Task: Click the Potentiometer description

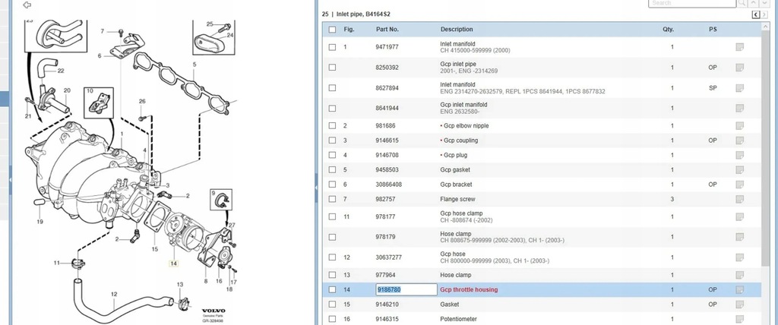Action: pyautogui.click(x=458, y=319)
